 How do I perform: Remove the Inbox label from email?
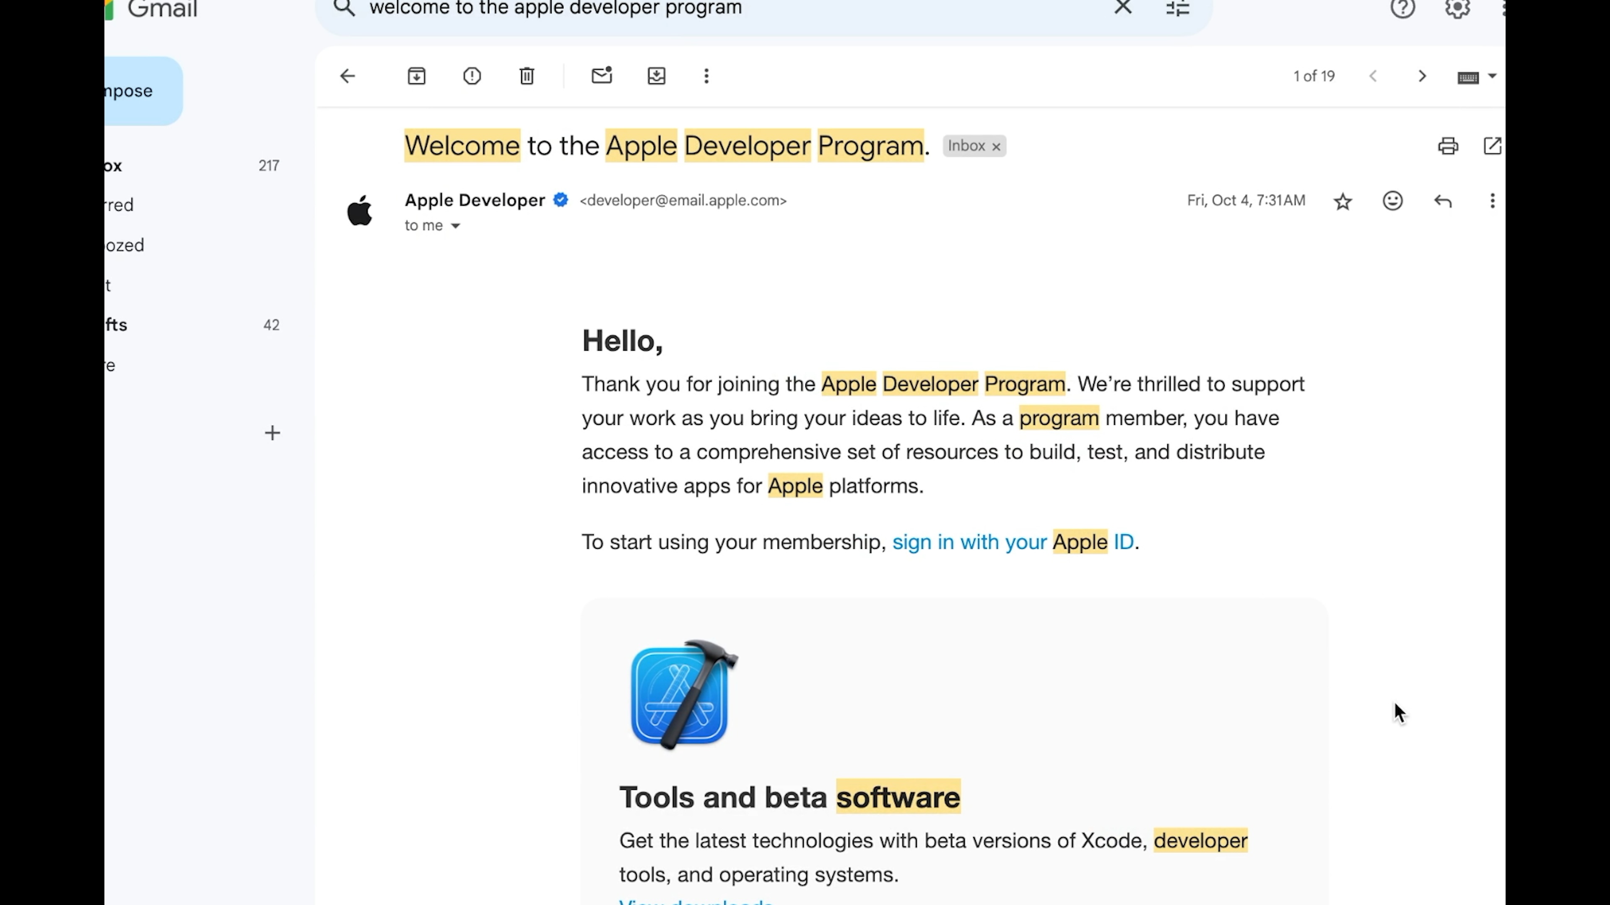(996, 147)
